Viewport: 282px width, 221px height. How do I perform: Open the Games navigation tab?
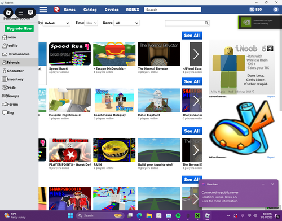(69, 10)
